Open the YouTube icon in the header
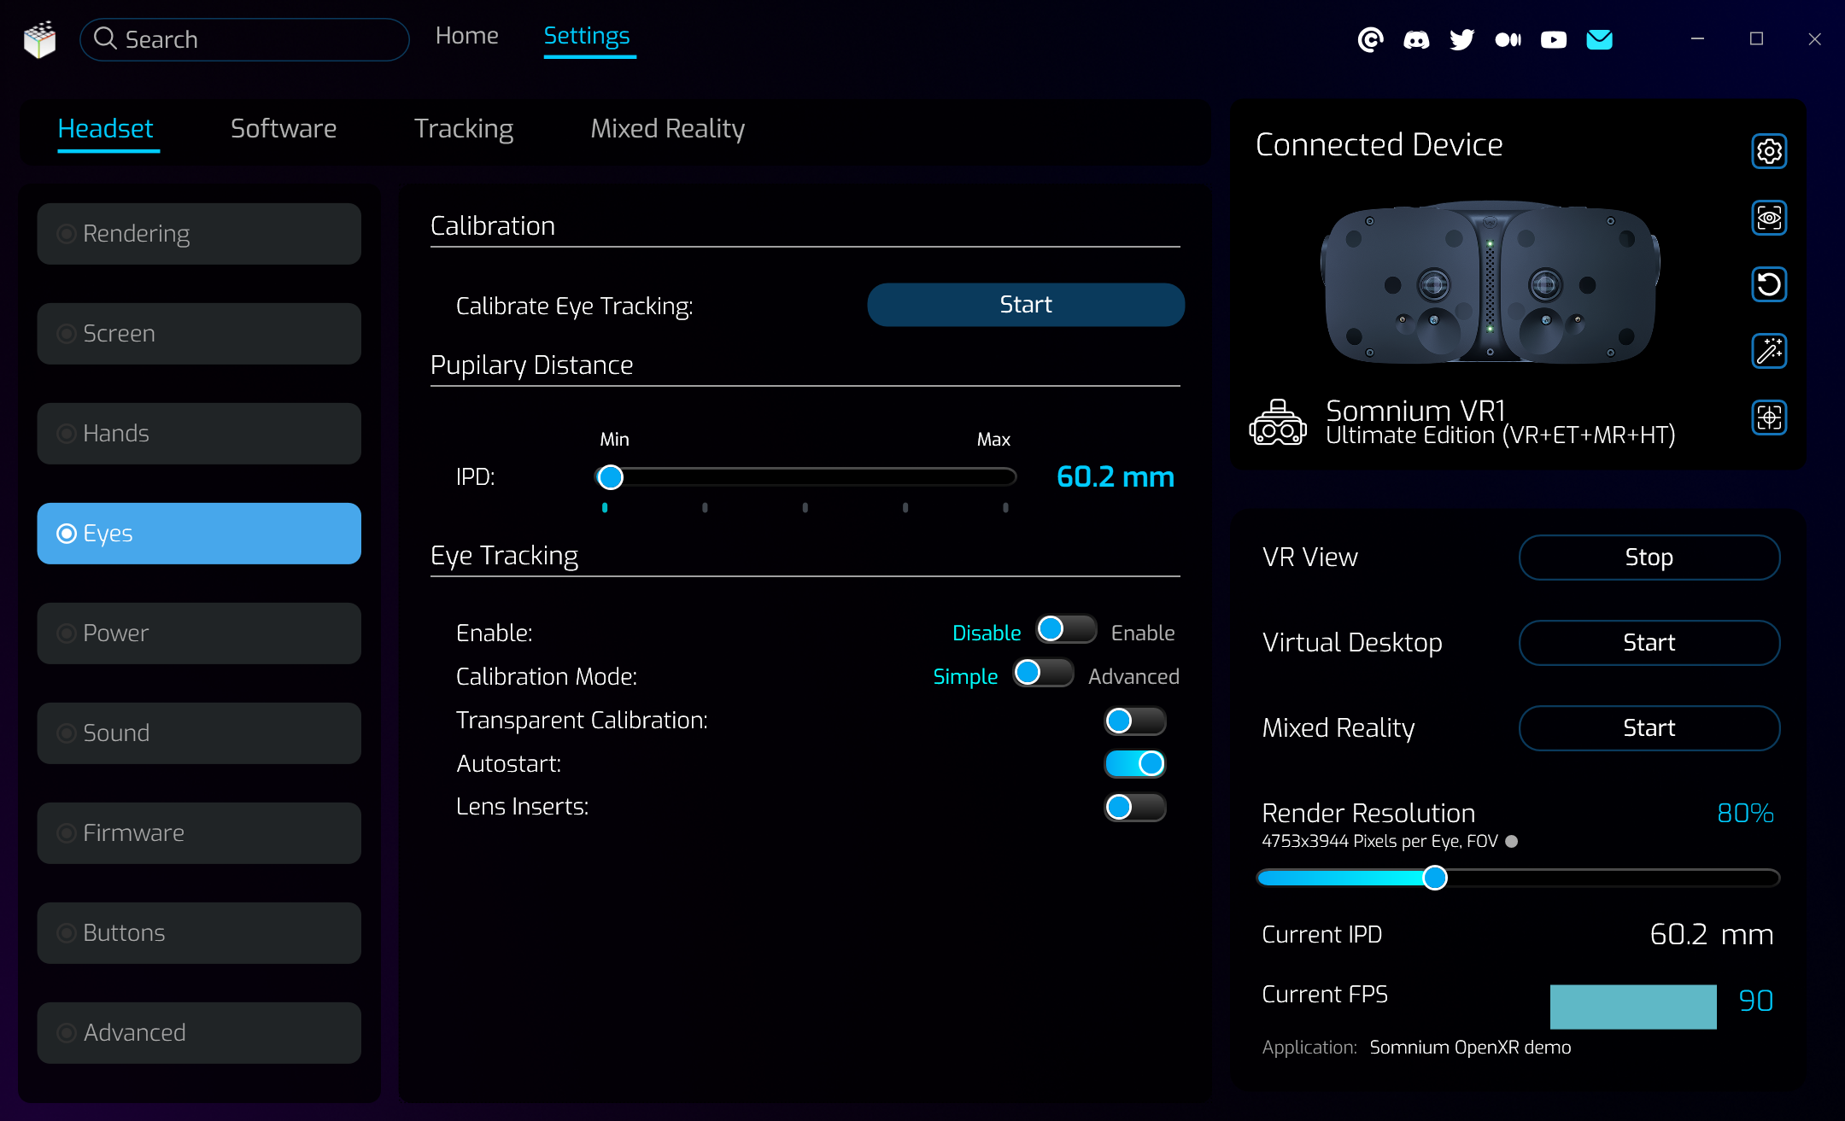 [1554, 40]
